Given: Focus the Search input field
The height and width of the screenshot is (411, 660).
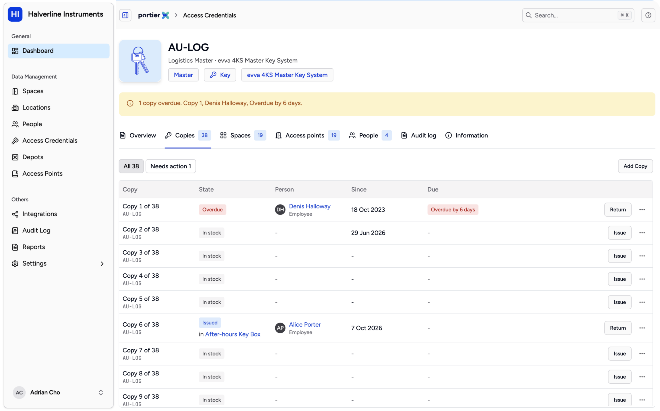Looking at the screenshot, I should coord(578,15).
